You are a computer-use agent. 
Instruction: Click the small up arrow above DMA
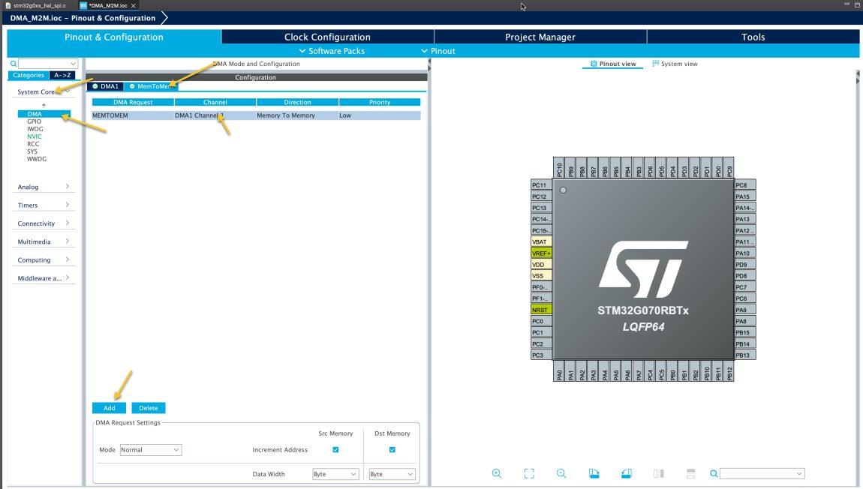point(44,105)
